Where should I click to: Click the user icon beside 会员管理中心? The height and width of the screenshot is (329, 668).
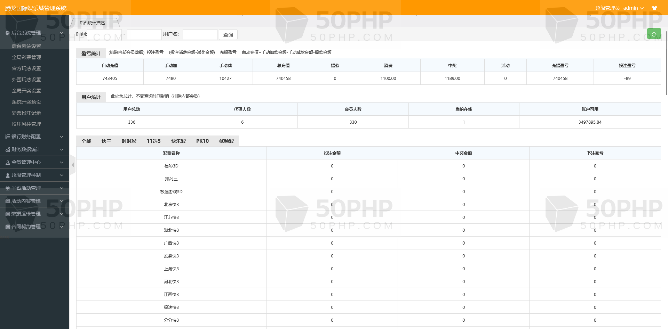(7, 162)
